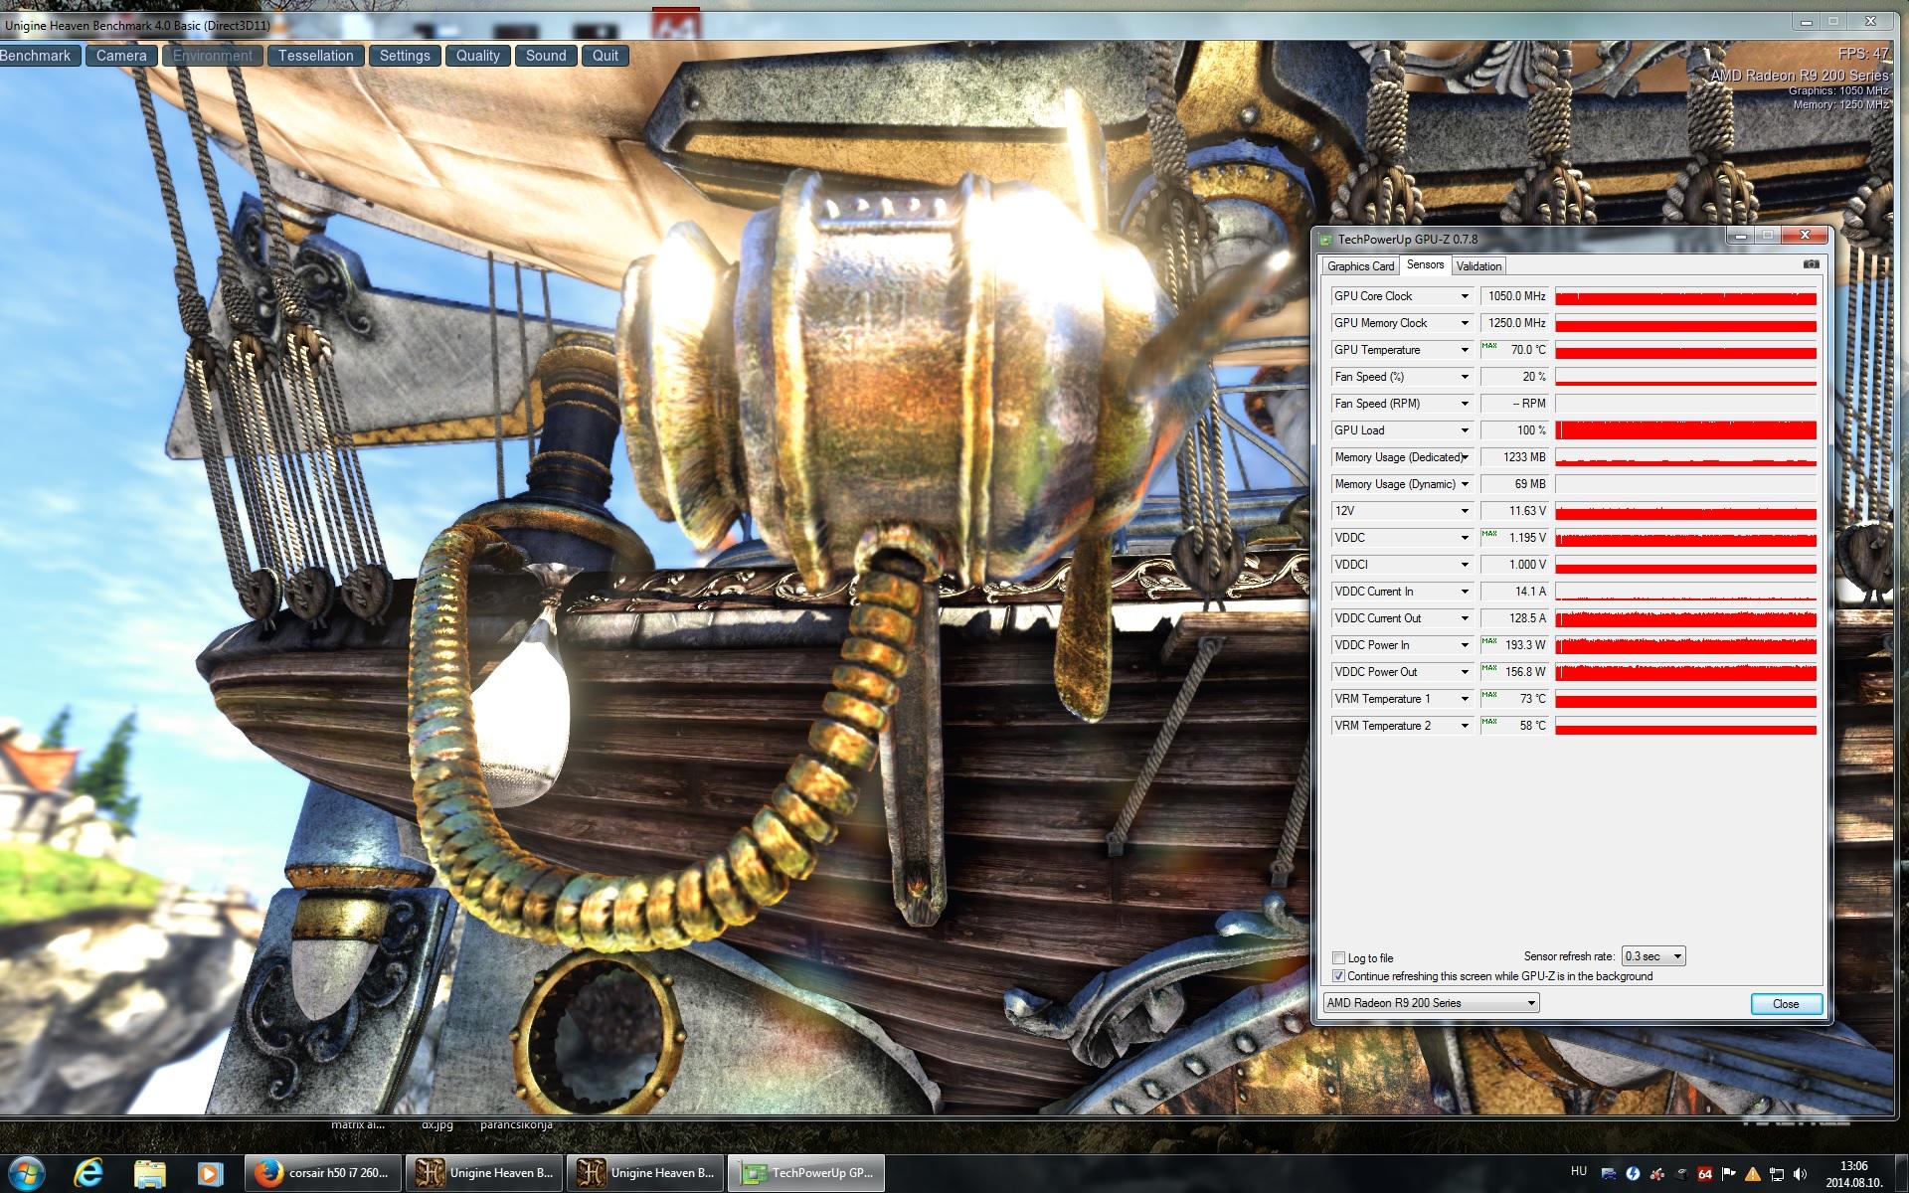
Task: Click blue lightning bolt tray icon
Action: tap(1633, 1173)
